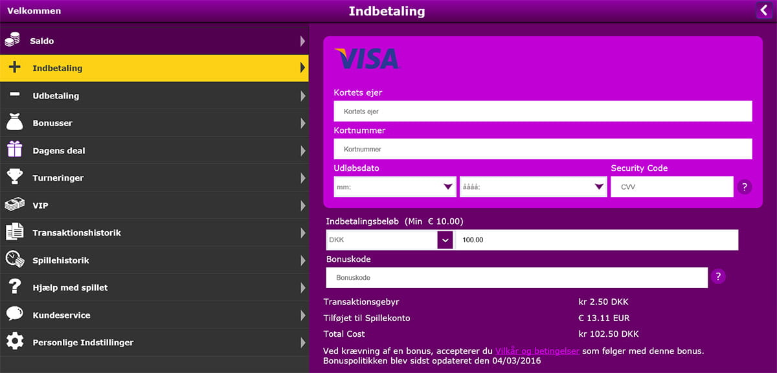Viewport: 777px width, 373px height.
Task: Expand the Udbetaling row arrow
Action: [x=302, y=95]
